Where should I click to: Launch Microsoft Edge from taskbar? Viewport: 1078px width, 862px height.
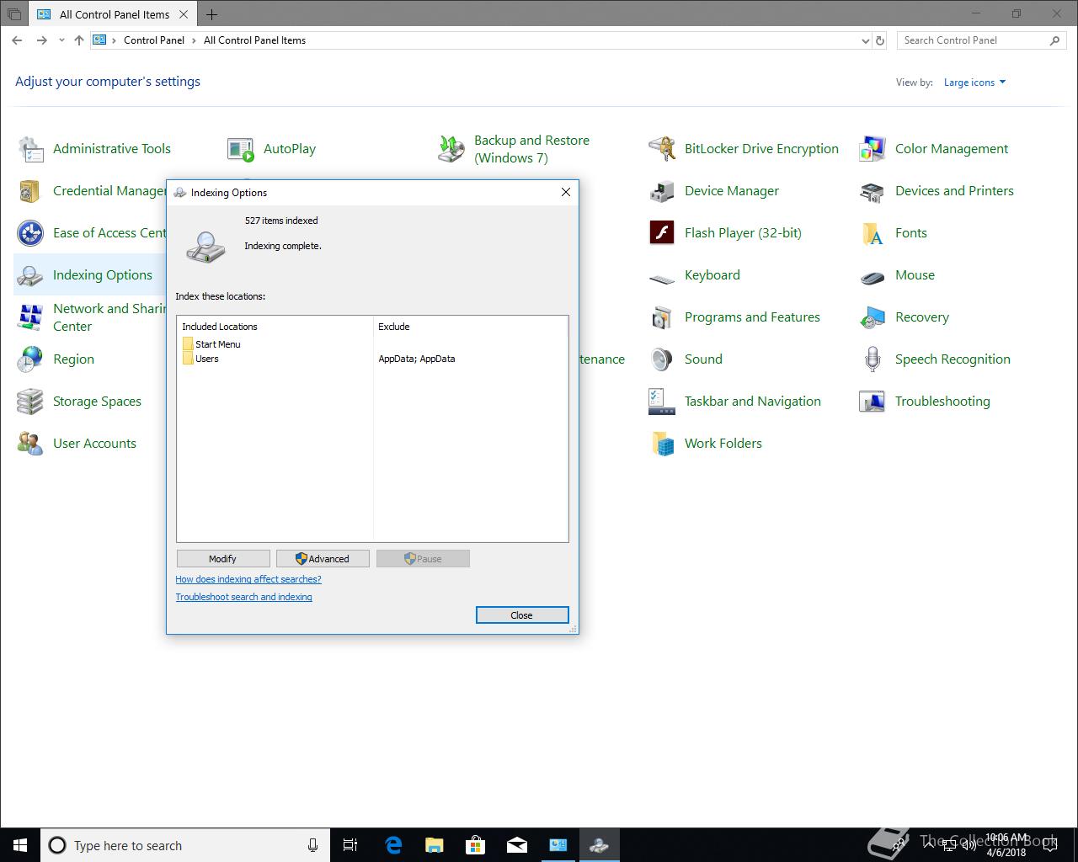pyautogui.click(x=392, y=845)
